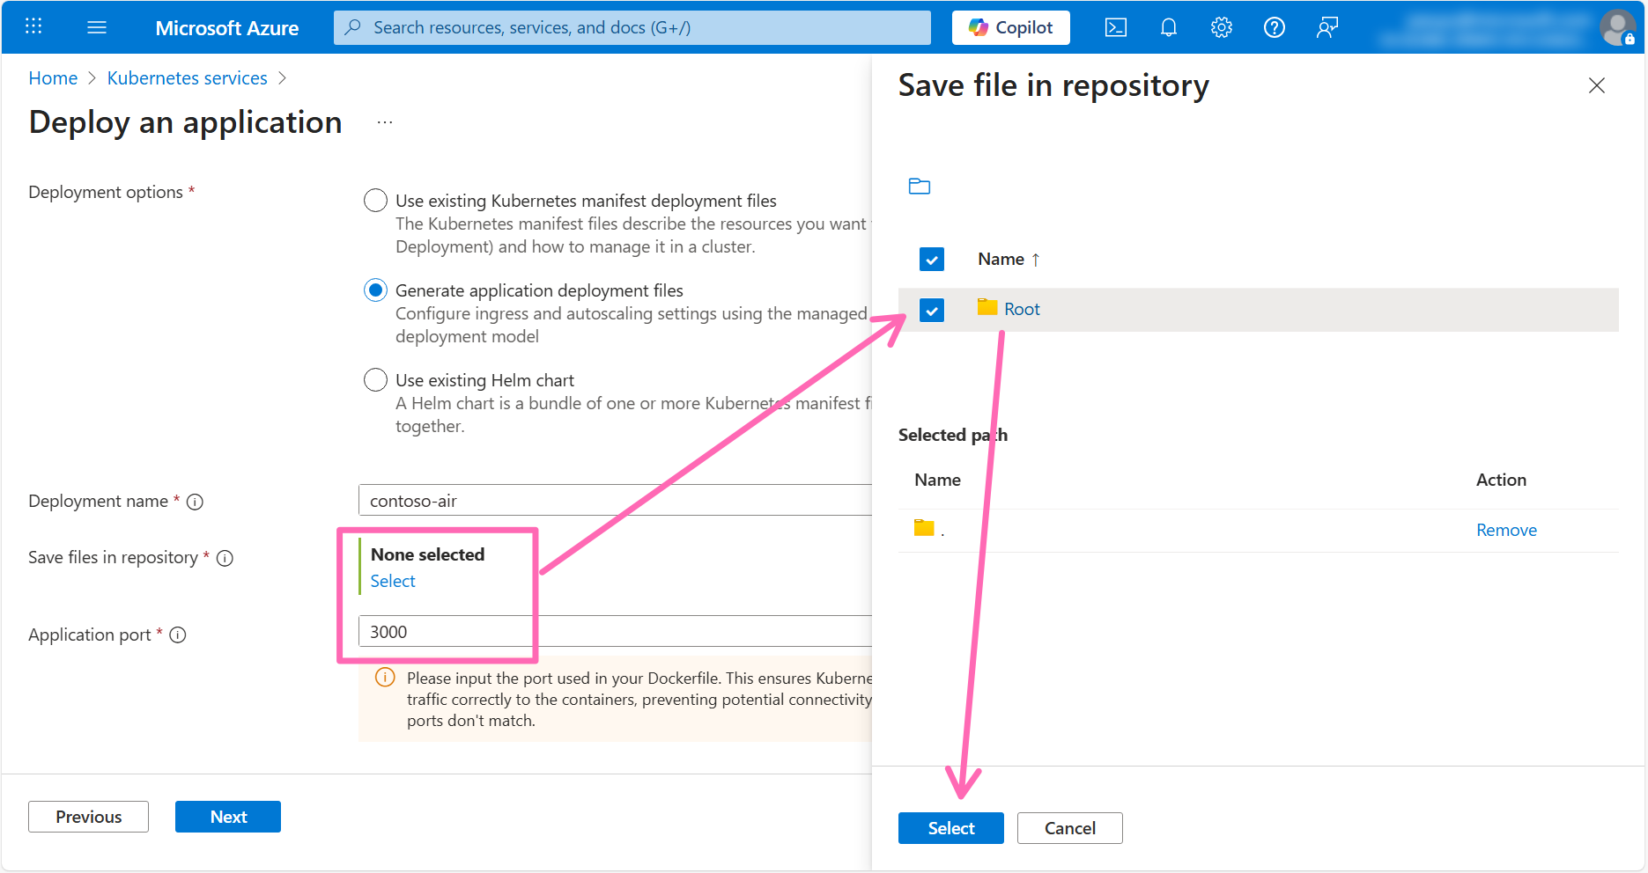Open the Azure app launcher grid

[33, 26]
